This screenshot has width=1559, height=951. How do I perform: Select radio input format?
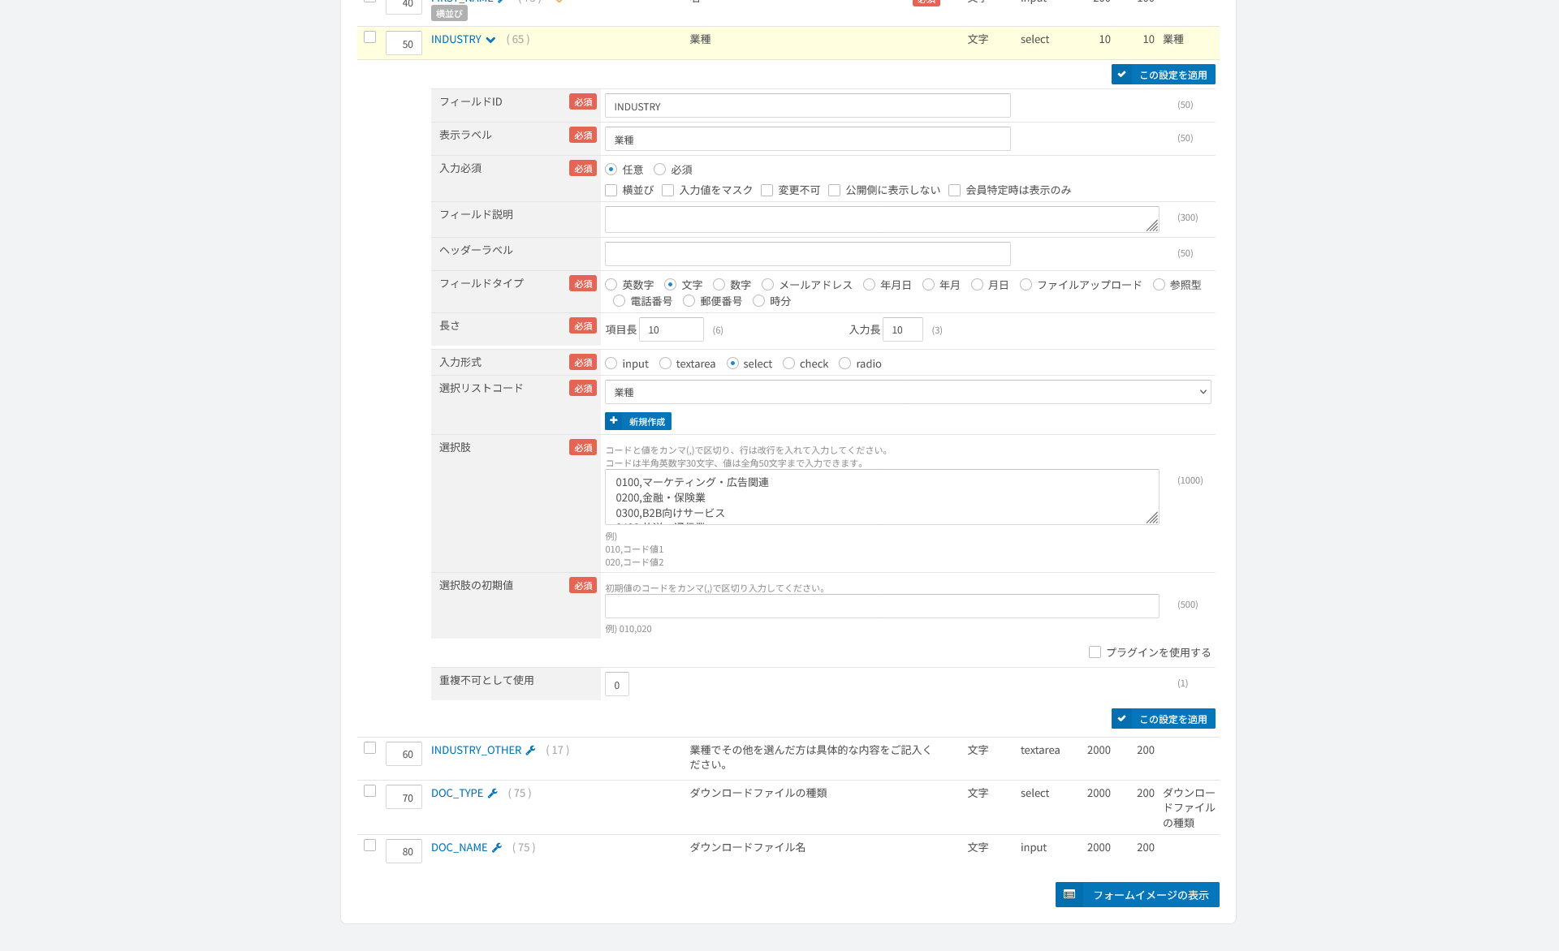[845, 364]
